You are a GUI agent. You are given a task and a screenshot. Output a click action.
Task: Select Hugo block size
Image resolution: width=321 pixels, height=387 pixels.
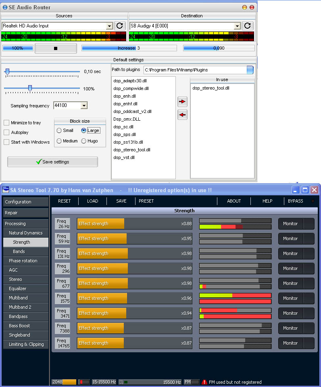coord(83,141)
